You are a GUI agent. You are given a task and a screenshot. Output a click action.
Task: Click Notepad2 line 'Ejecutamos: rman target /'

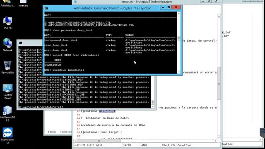101,132
